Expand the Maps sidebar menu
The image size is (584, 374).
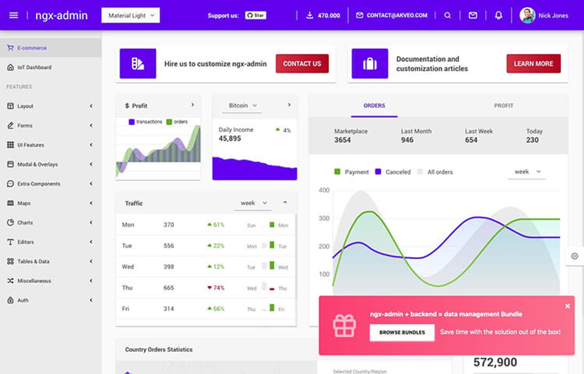click(51, 203)
